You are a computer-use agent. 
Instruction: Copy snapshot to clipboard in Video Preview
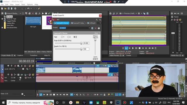(144, 13)
